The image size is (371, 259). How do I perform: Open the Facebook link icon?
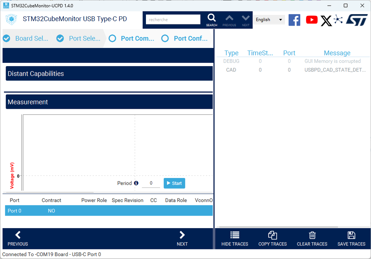coord(294,20)
